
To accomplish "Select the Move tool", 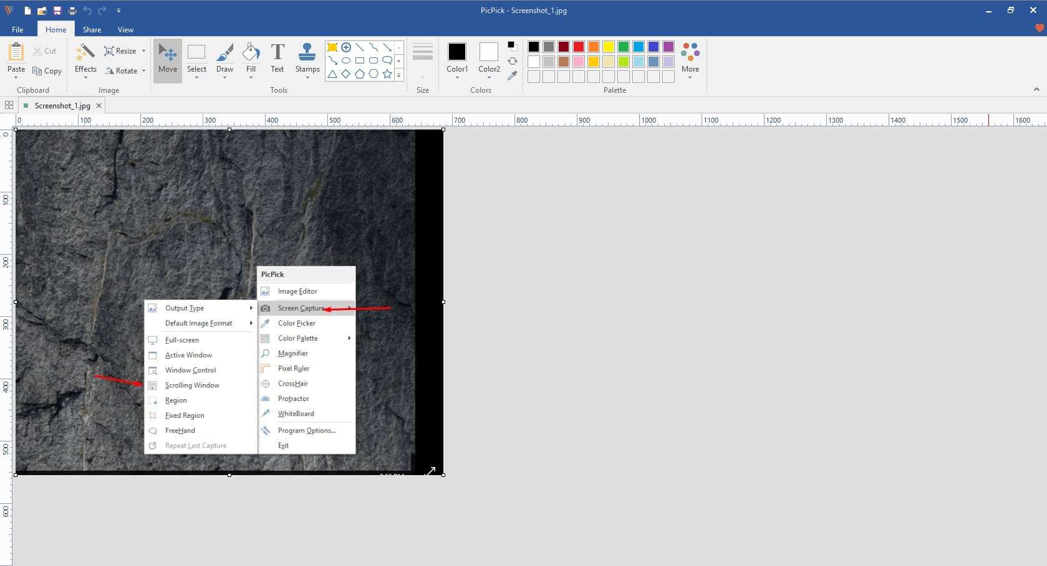I will (x=168, y=59).
